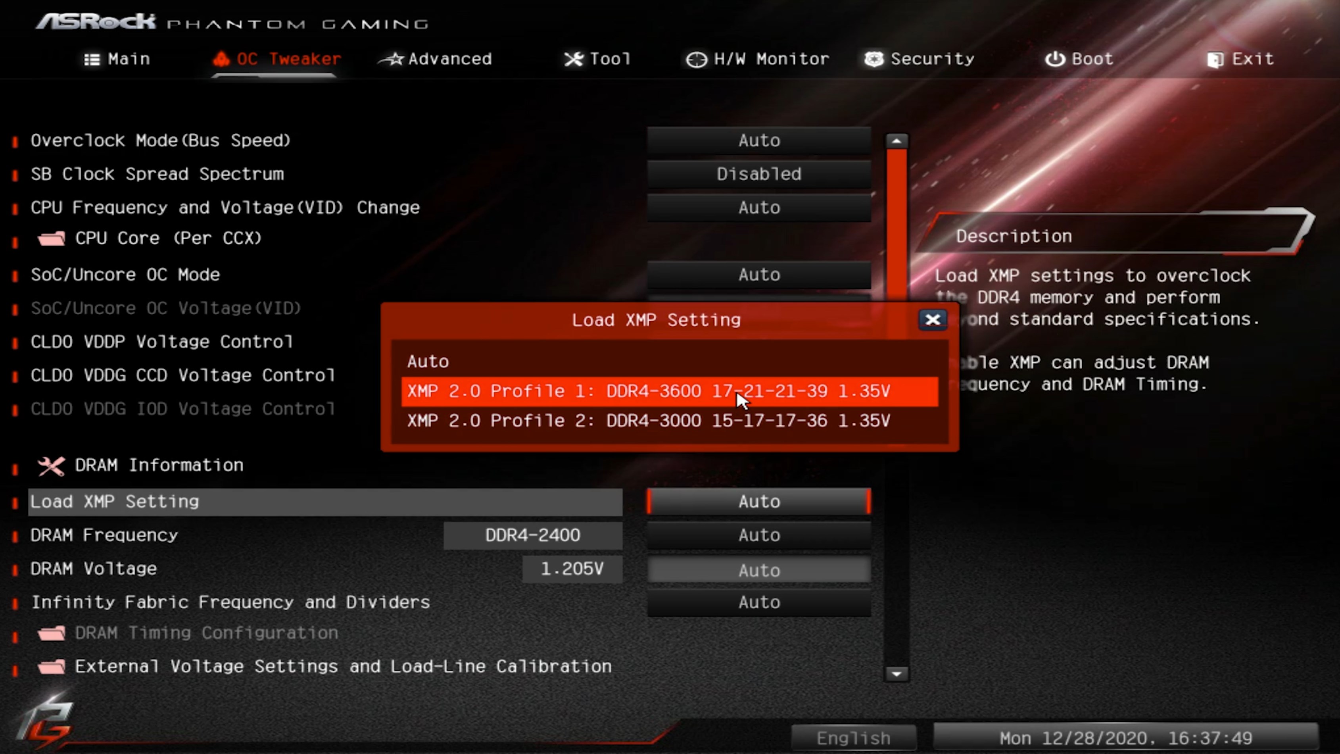Open CPU Frequency and Voltage Change dropdown

pyautogui.click(x=759, y=208)
